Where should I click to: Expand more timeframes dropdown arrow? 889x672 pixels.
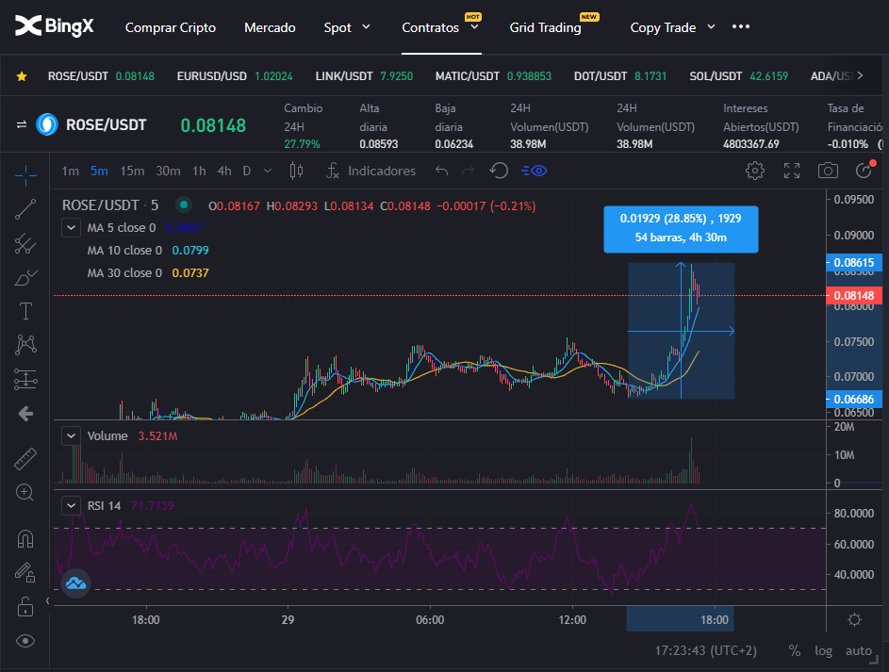[x=268, y=171]
